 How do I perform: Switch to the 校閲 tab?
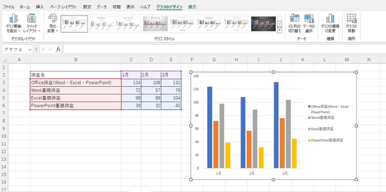click(x=116, y=7)
